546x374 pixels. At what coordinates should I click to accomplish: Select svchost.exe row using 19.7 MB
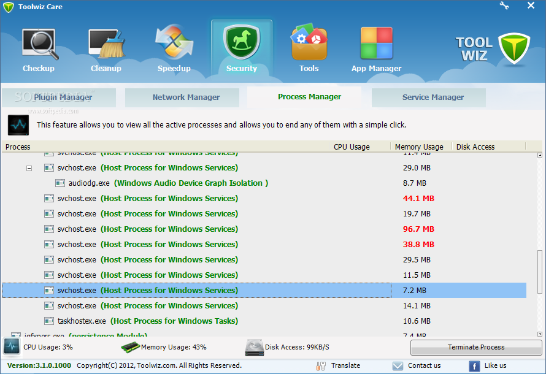click(x=264, y=213)
